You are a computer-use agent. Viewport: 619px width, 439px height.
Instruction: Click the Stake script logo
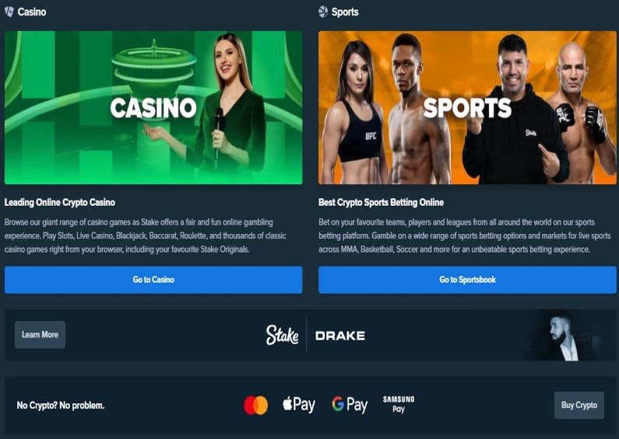point(283,335)
